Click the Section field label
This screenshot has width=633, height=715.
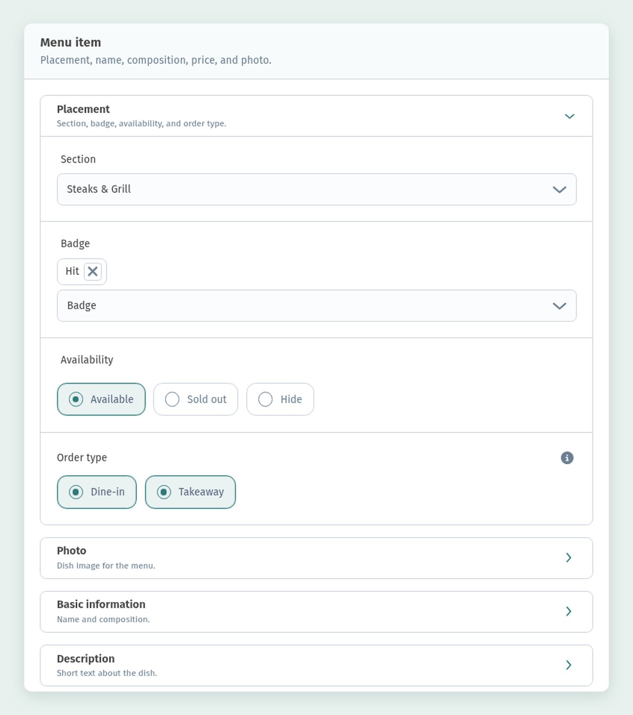[78, 159]
